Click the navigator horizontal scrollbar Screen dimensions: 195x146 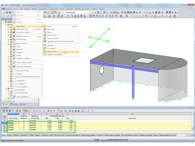18,101
